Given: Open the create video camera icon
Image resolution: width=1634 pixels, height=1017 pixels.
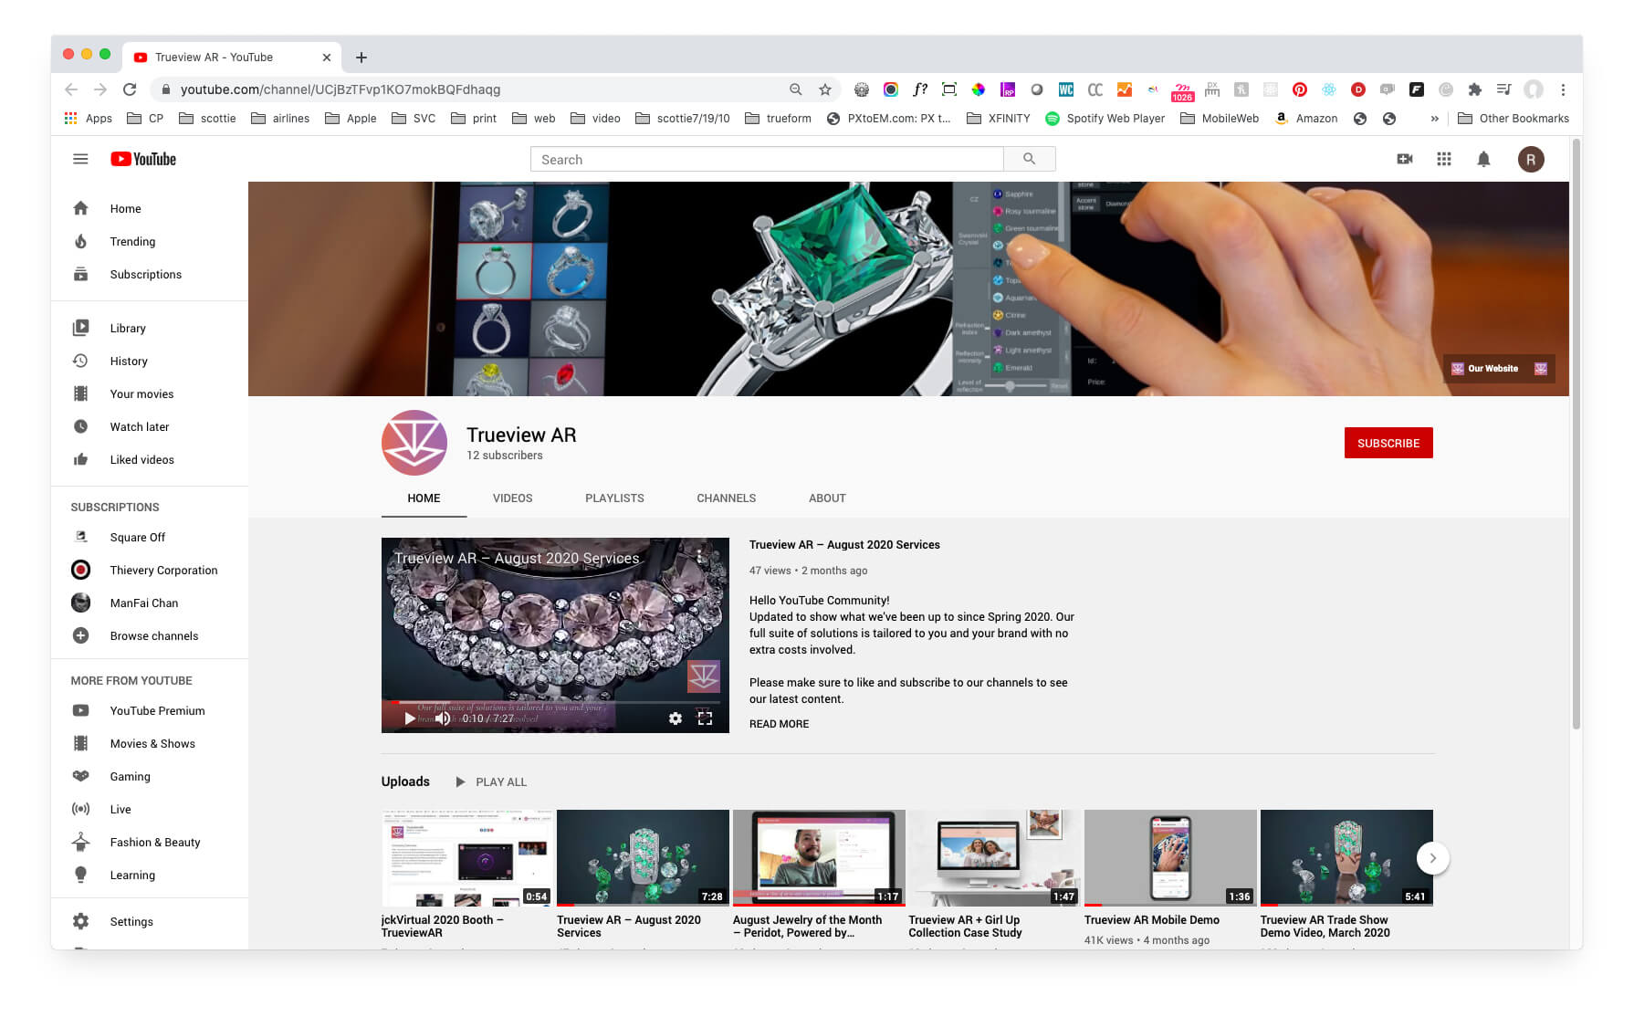Looking at the screenshot, I should [x=1405, y=159].
